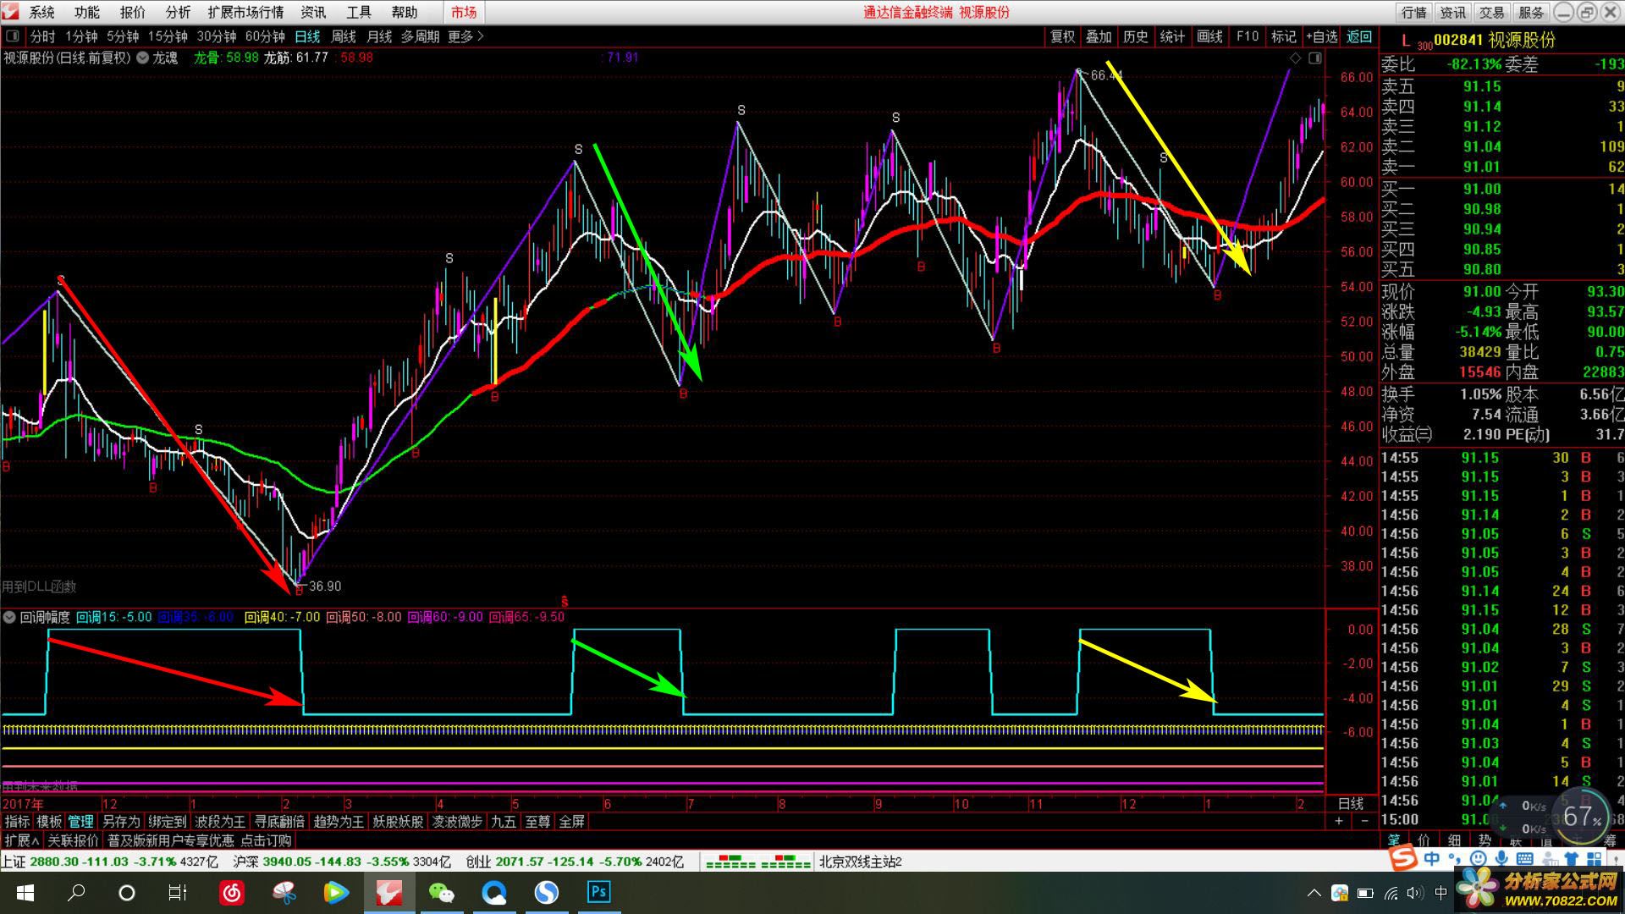Toggle 全屏 full screen mode
Image resolution: width=1625 pixels, height=914 pixels.
pos(572,821)
